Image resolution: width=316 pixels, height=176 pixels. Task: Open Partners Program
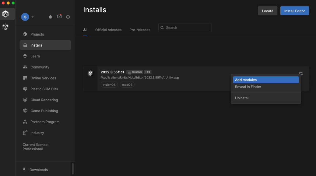point(45,122)
